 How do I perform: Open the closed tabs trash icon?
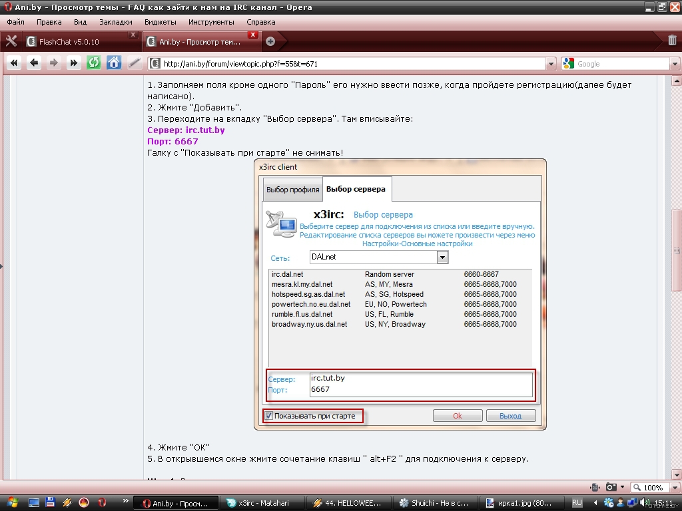tap(672, 41)
